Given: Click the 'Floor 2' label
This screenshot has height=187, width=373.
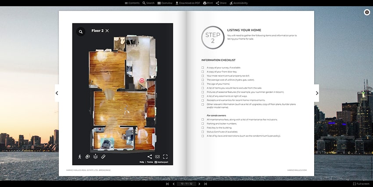Looking at the screenshot, I should point(97,31).
